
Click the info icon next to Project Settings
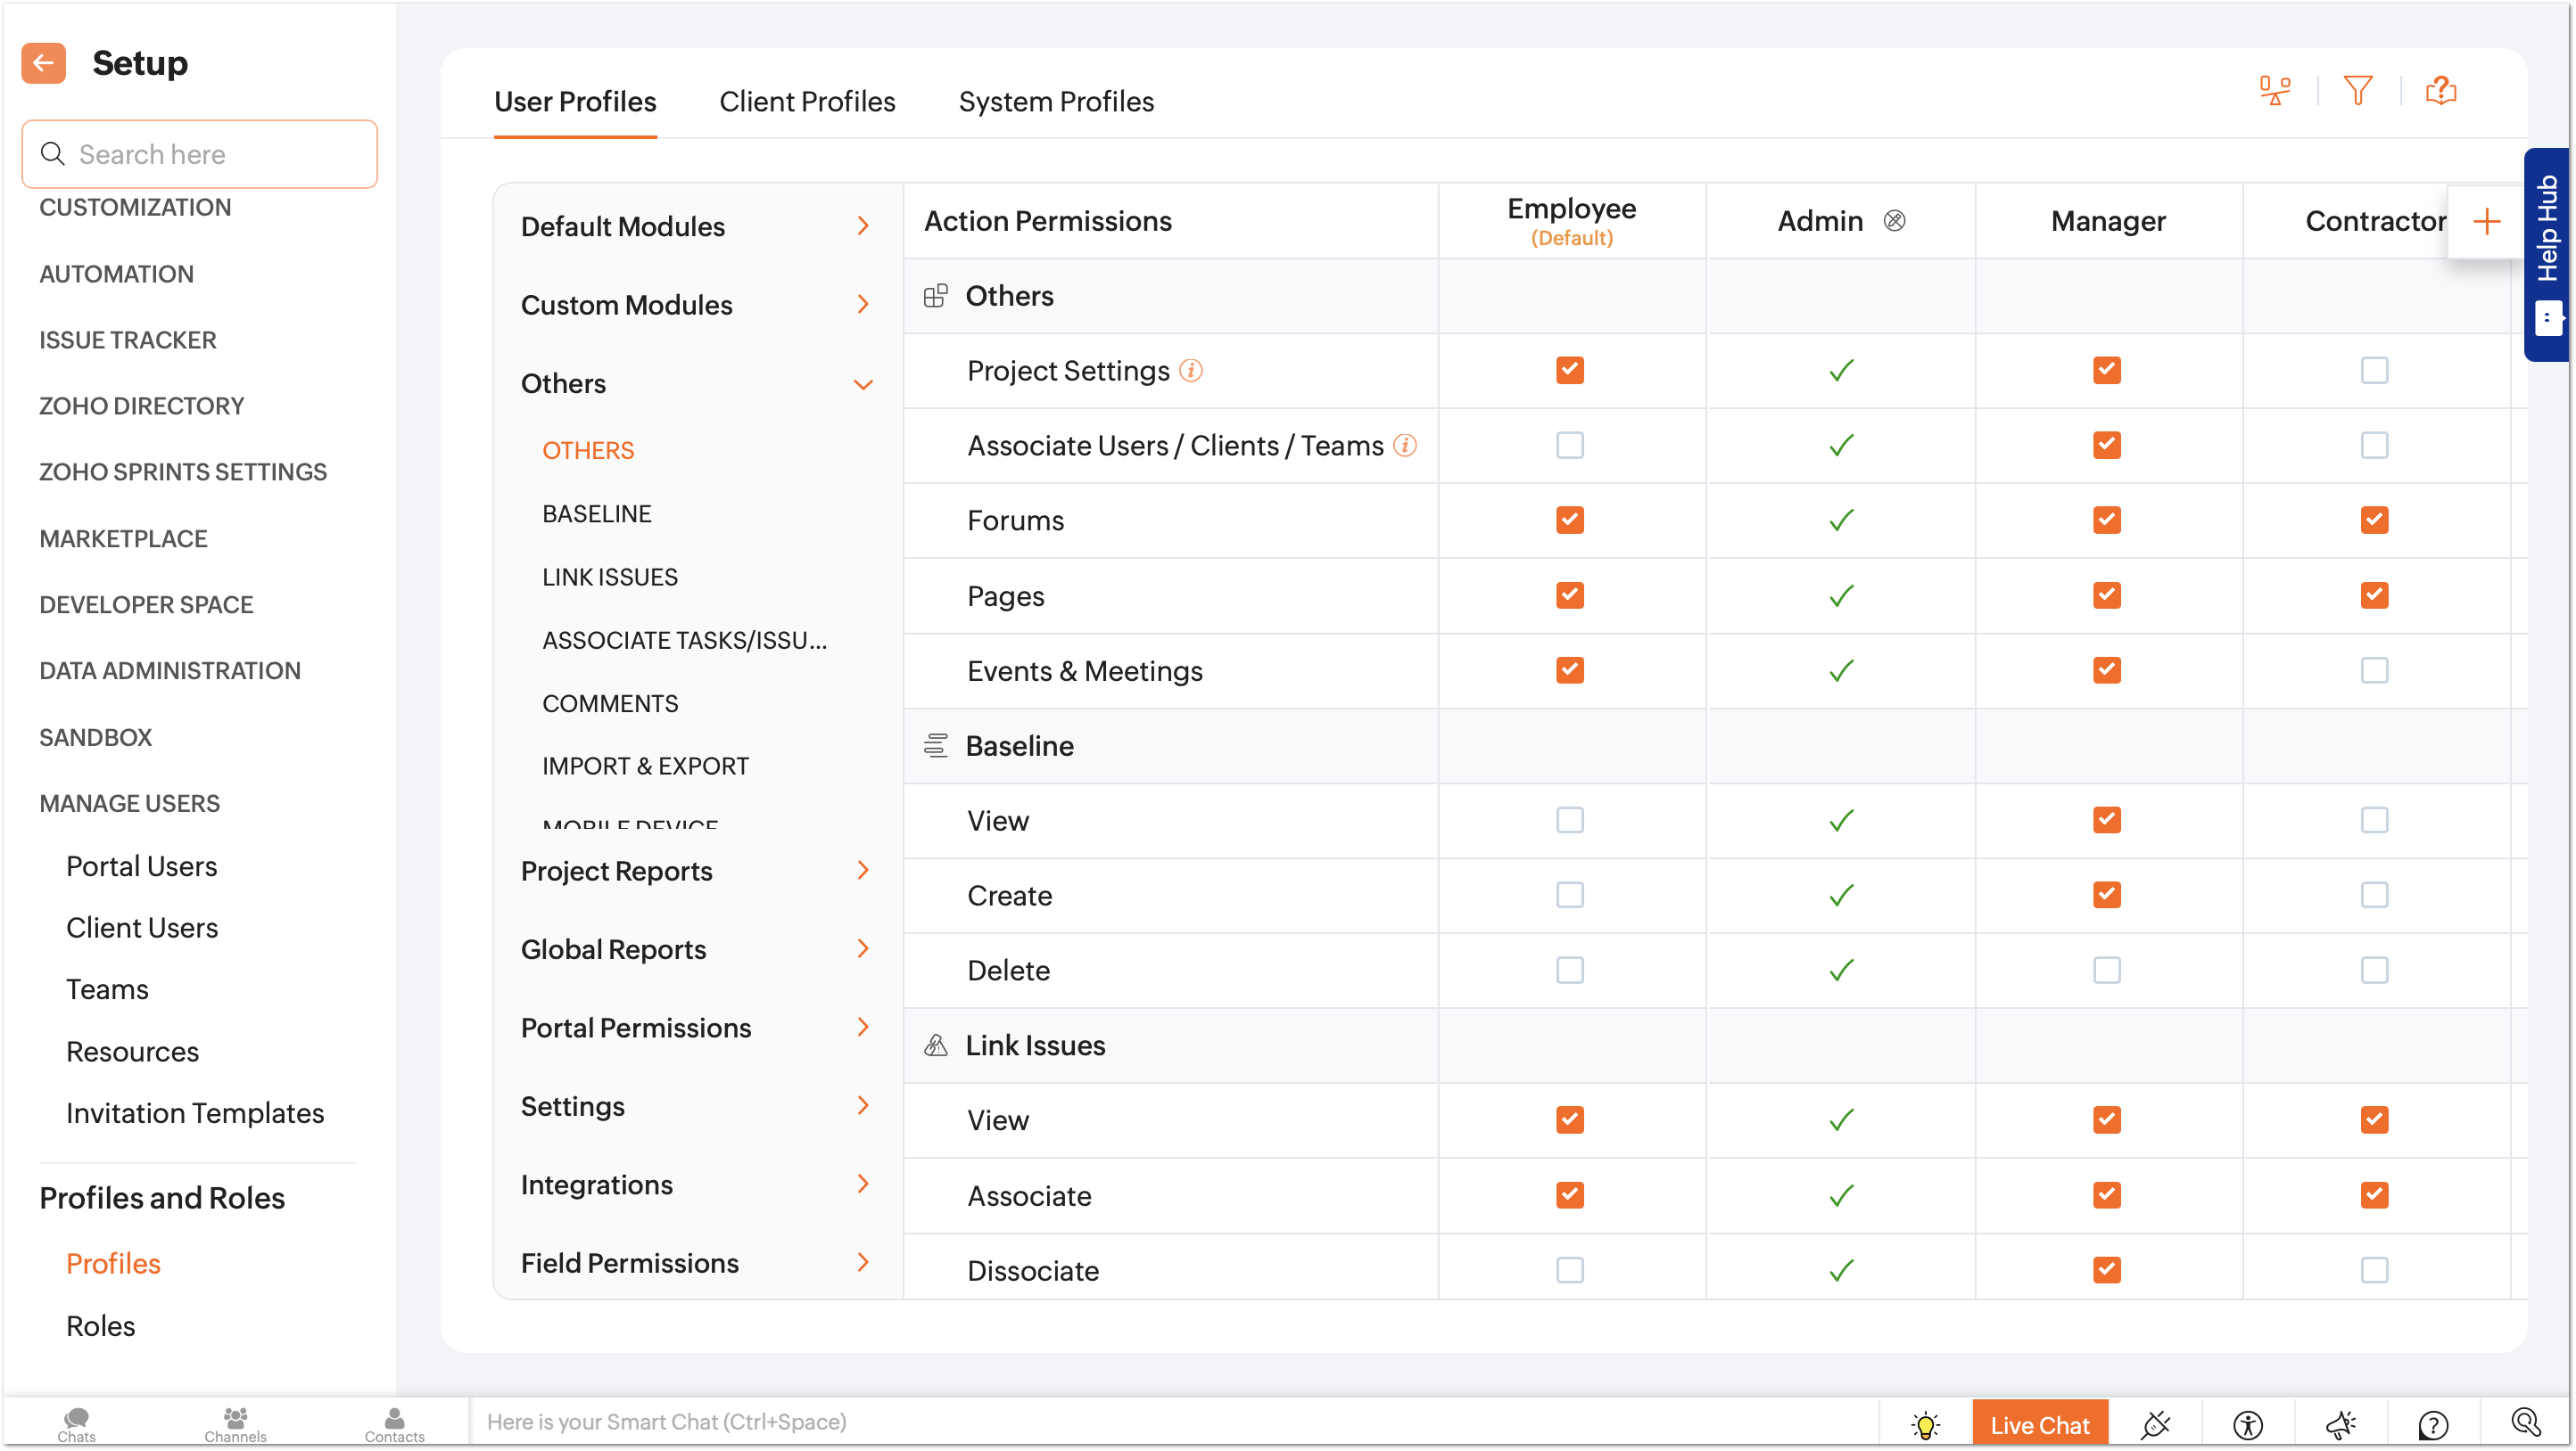[x=1190, y=371]
